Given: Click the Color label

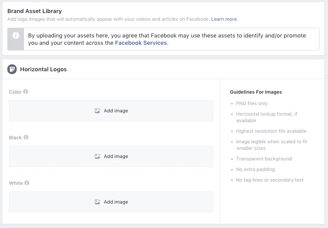Looking at the screenshot, I should [x=15, y=92].
